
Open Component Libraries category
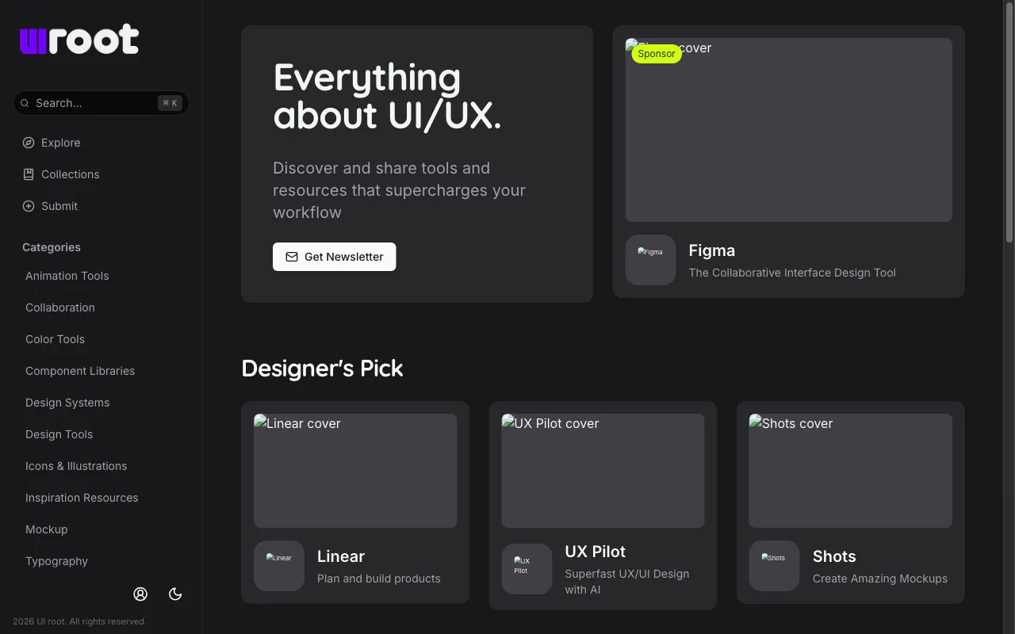click(x=80, y=371)
